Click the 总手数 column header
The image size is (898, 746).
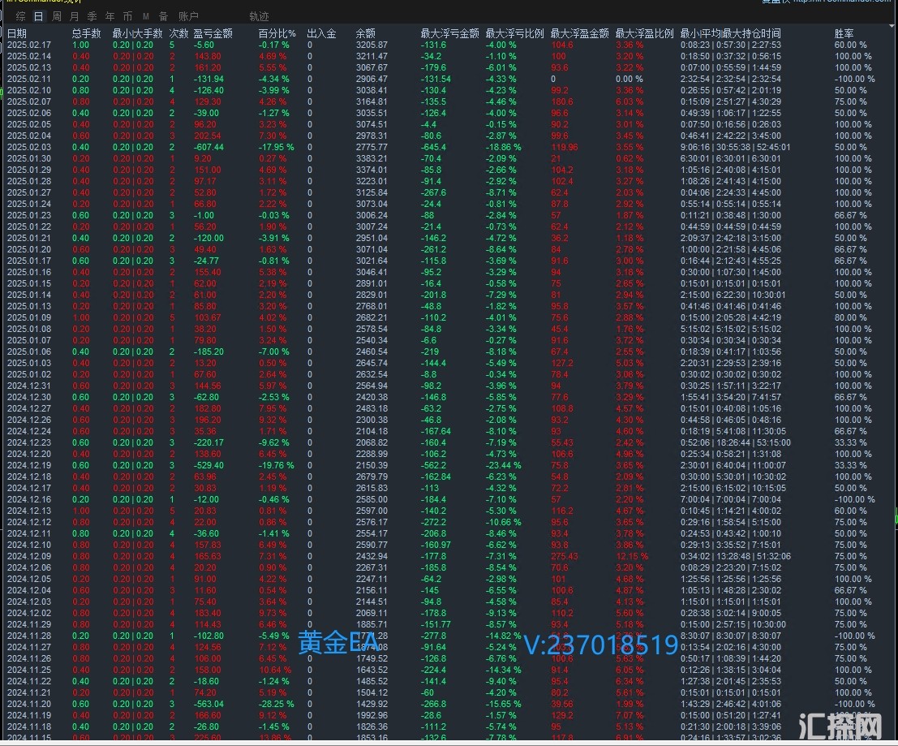point(86,33)
